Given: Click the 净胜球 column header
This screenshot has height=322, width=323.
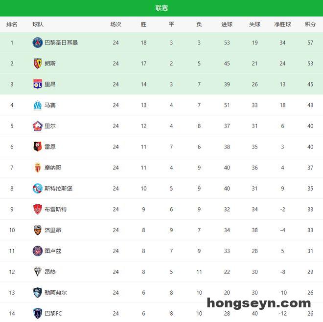Looking at the screenshot, I should (282, 24).
